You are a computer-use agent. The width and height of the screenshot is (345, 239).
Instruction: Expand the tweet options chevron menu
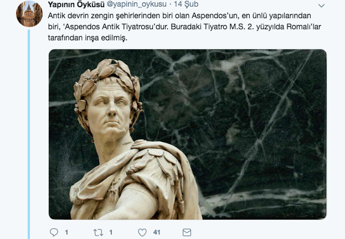click(321, 6)
